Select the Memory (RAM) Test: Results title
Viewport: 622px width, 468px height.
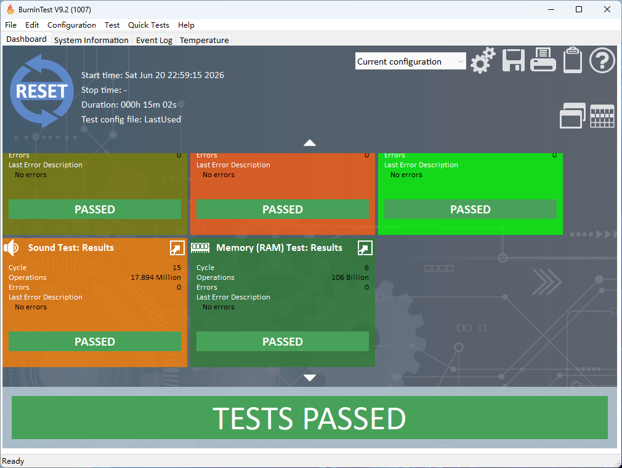(279, 248)
